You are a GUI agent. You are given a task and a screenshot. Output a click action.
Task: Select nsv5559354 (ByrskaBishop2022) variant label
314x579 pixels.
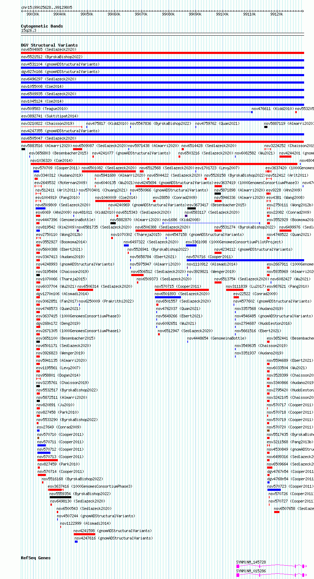point(80,494)
